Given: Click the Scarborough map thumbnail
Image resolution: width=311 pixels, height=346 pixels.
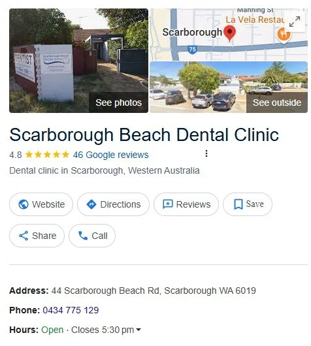Looking at the screenshot, I should coord(229,35).
